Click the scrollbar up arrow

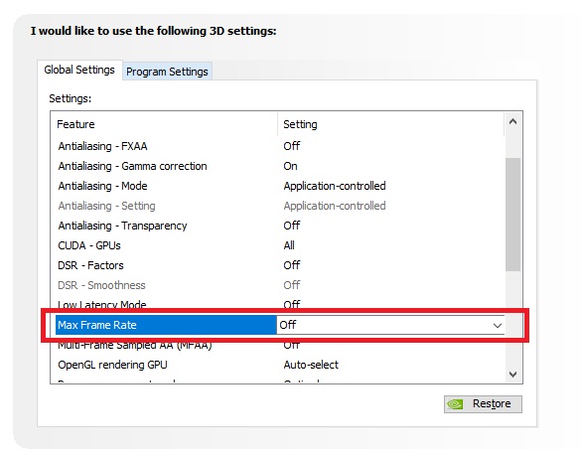(512, 121)
